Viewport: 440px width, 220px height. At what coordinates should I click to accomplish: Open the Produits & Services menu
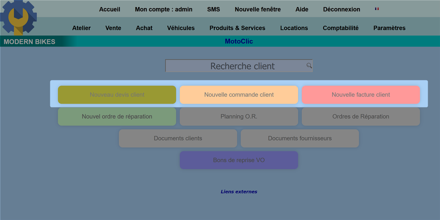(237, 28)
